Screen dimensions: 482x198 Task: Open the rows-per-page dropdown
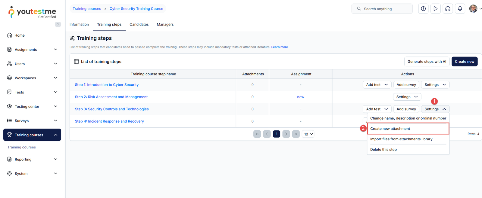(x=308, y=134)
